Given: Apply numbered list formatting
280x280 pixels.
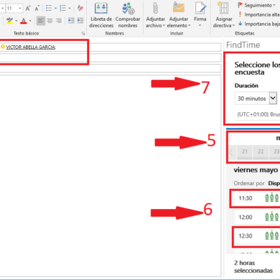Looking at the screenshot, I should coord(62,9).
